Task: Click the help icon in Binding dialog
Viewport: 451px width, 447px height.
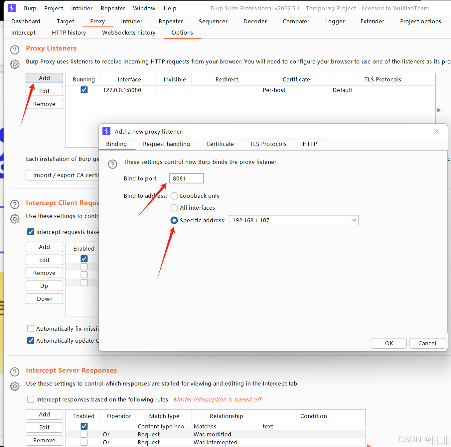Action: pyautogui.click(x=113, y=164)
